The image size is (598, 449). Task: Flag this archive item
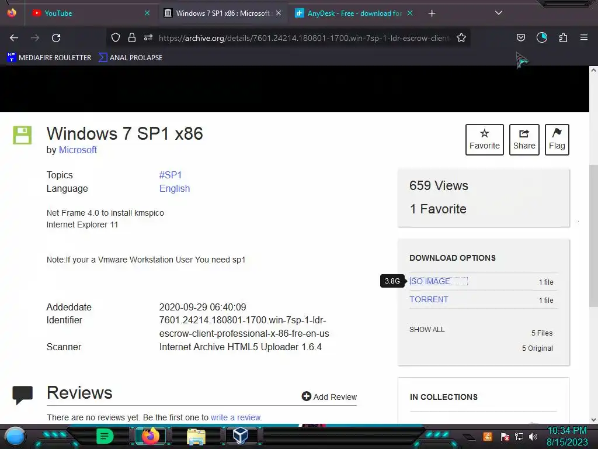tap(557, 139)
